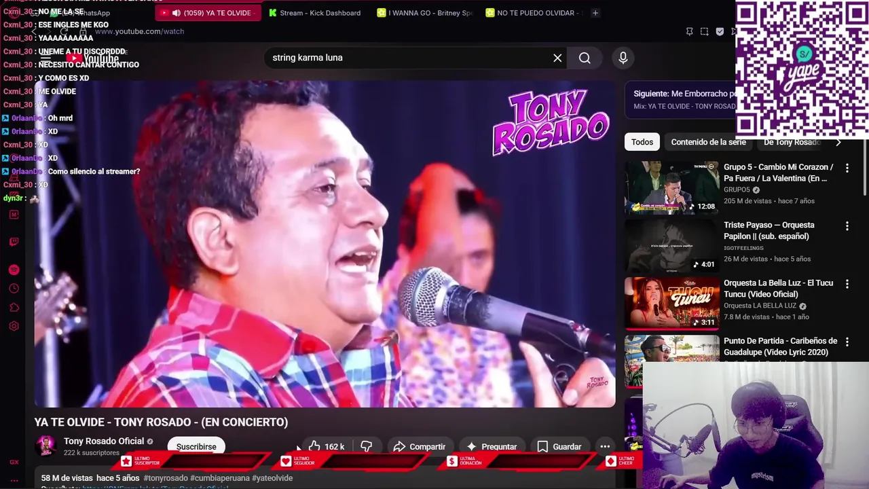Click the GRUPO5 channel name
This screenshot has height=489, width=869.
coord(737,190)
